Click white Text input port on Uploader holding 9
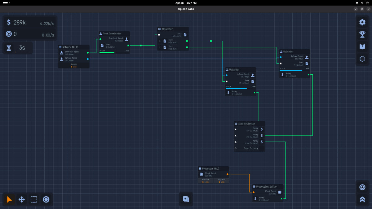The image size is (372, 209). coord(281,63)
